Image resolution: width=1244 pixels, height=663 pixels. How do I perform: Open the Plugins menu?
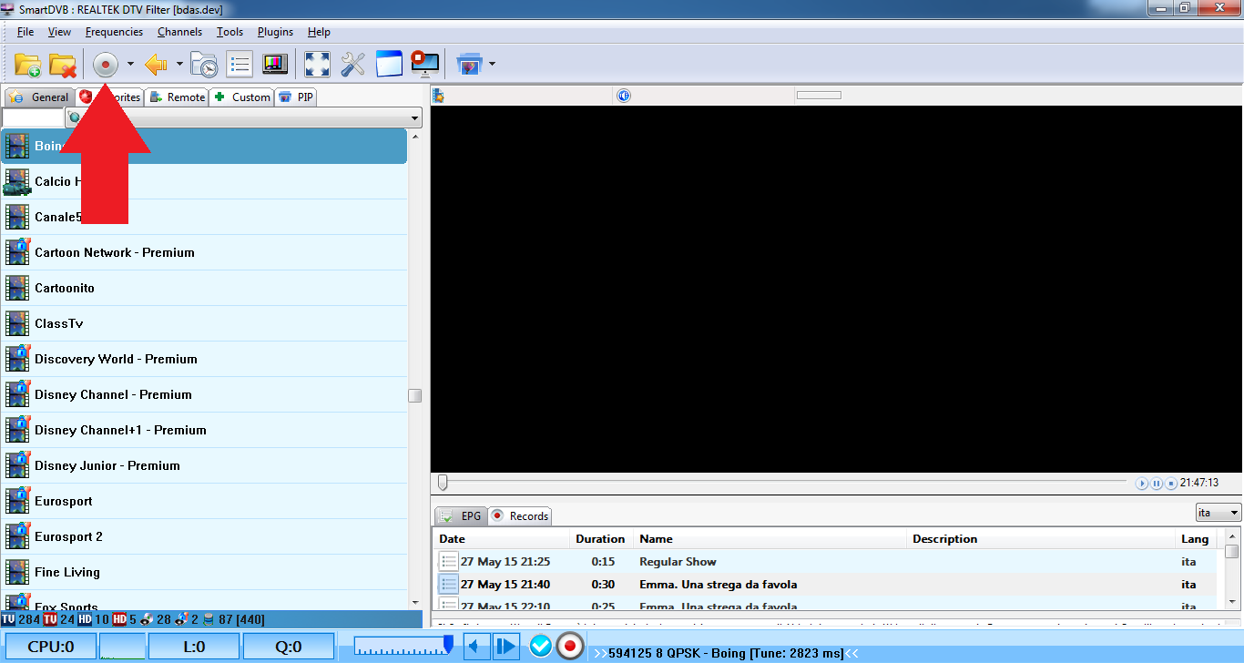pos(275,32)
